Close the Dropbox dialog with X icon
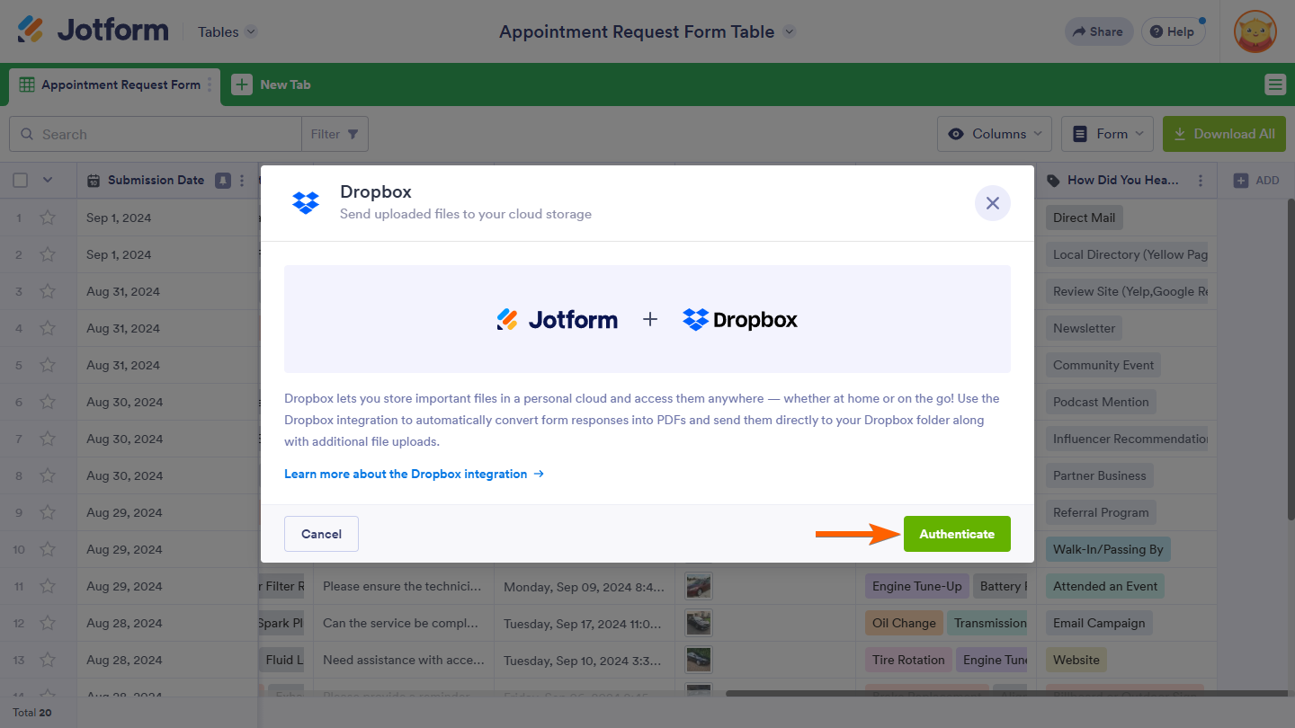1295x728 pixels. (x=992, y=203)
